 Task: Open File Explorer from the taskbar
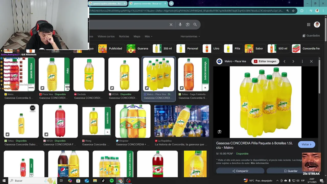[95, 181]
